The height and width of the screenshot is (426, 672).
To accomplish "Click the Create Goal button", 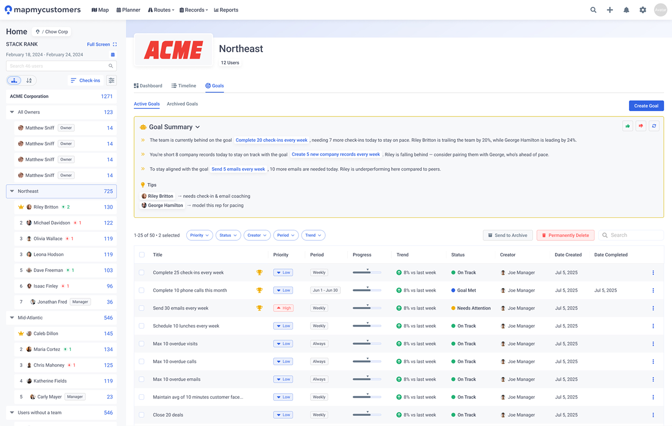I will [x=646, y=106].
